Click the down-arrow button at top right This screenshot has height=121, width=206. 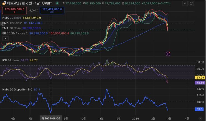coord(185,3)
